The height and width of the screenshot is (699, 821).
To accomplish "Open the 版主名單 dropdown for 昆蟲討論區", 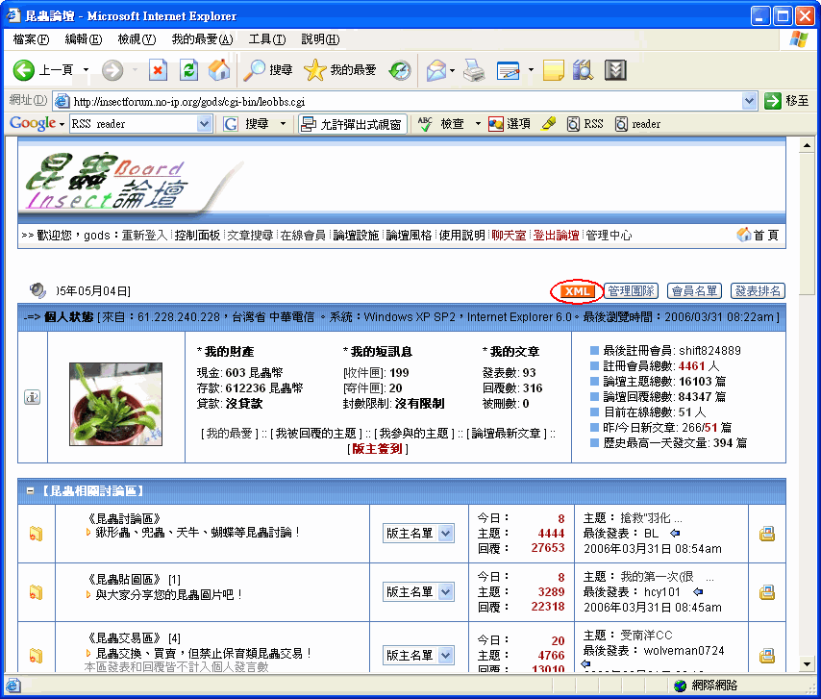I will [418, 534].
